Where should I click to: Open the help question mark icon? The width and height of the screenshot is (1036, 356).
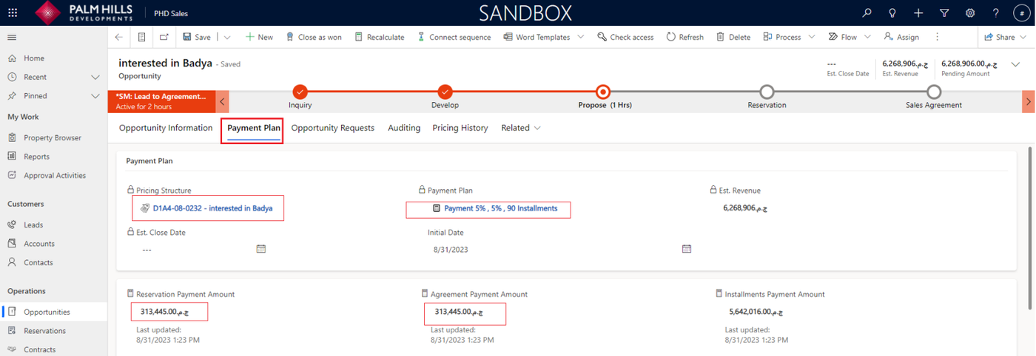click(x=996, y=13)
